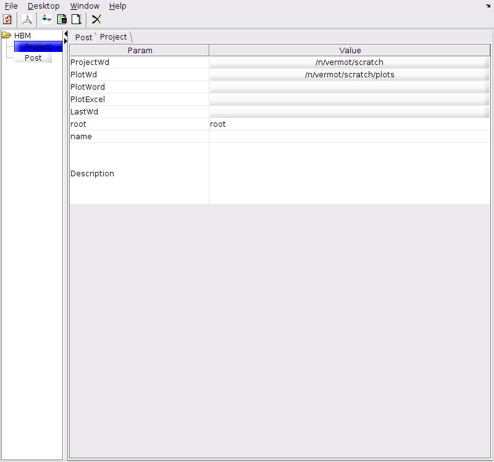Expand the left panel with right arrow

(x=66, y=41)
